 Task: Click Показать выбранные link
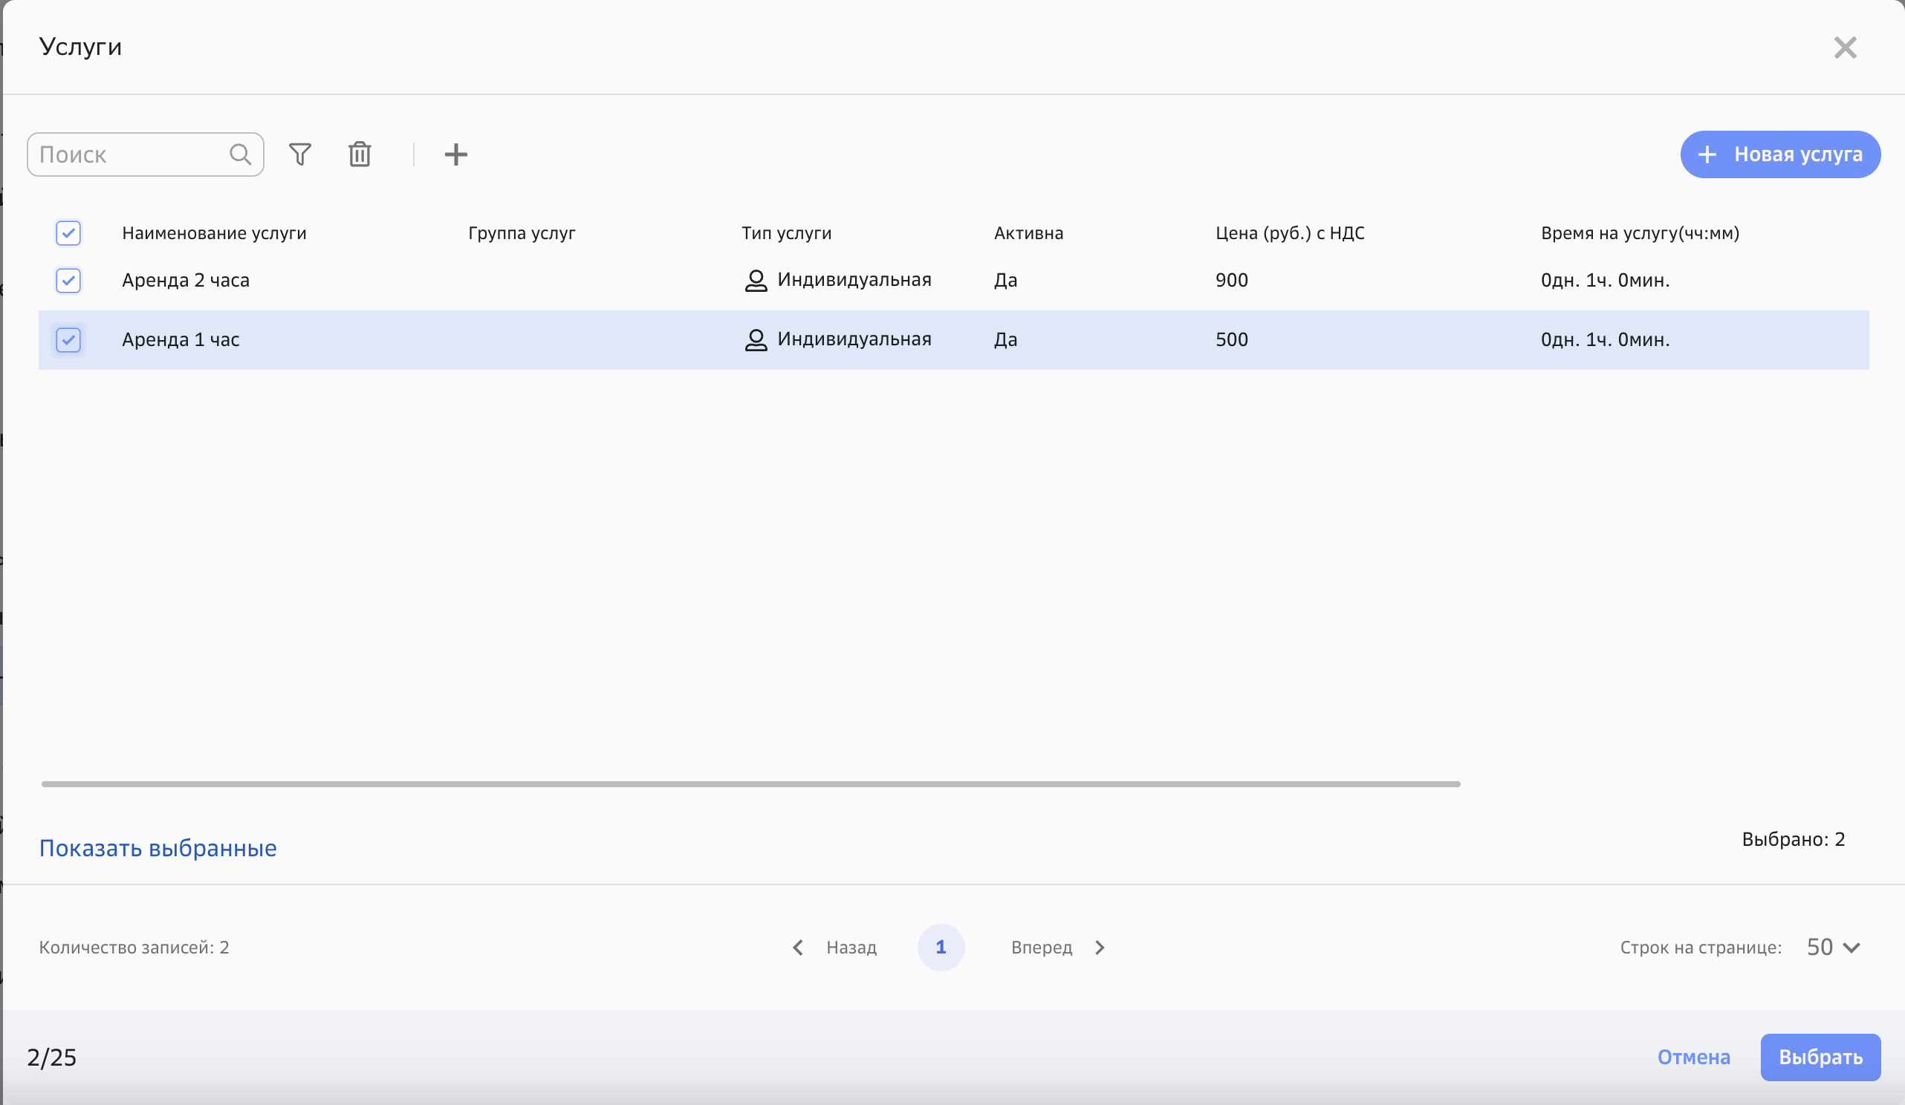(158, 848)
